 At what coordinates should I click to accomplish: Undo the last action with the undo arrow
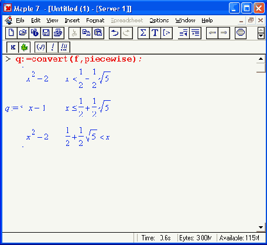pos(115,33)
